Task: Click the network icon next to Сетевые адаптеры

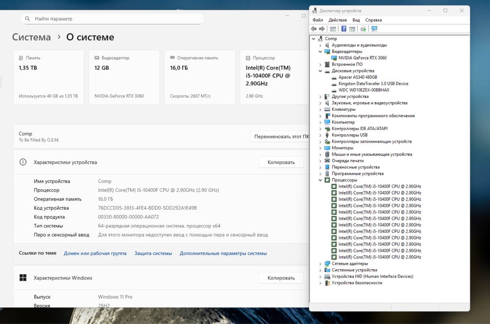Action: [x=327, y=263]
